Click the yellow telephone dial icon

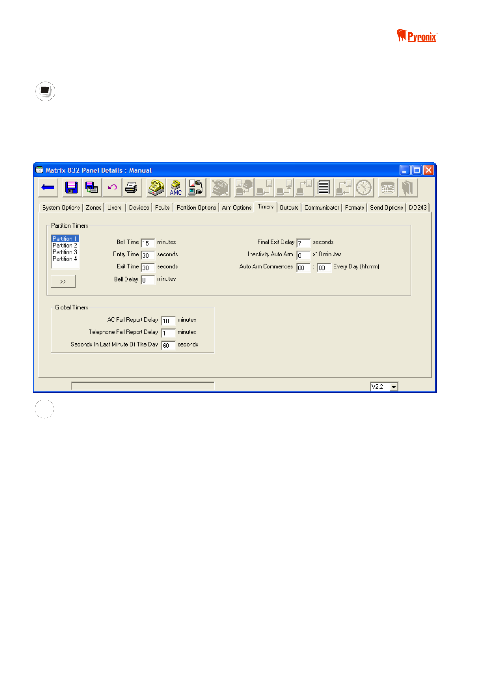click(x=156, y=188)
